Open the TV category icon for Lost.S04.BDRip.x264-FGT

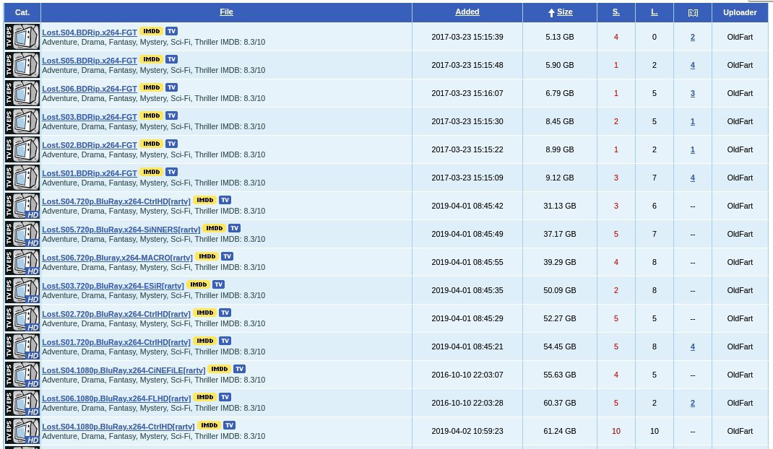coord(22,37)
